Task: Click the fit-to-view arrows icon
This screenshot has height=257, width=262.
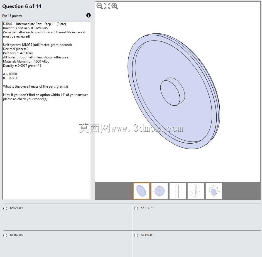Action: point(107,6)
